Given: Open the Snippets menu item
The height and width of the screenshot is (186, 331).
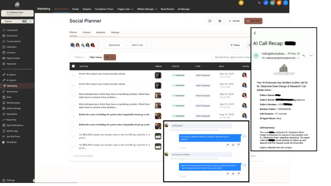Looking at the screenshot, I should pyautogui.click(x=87, y=9).
